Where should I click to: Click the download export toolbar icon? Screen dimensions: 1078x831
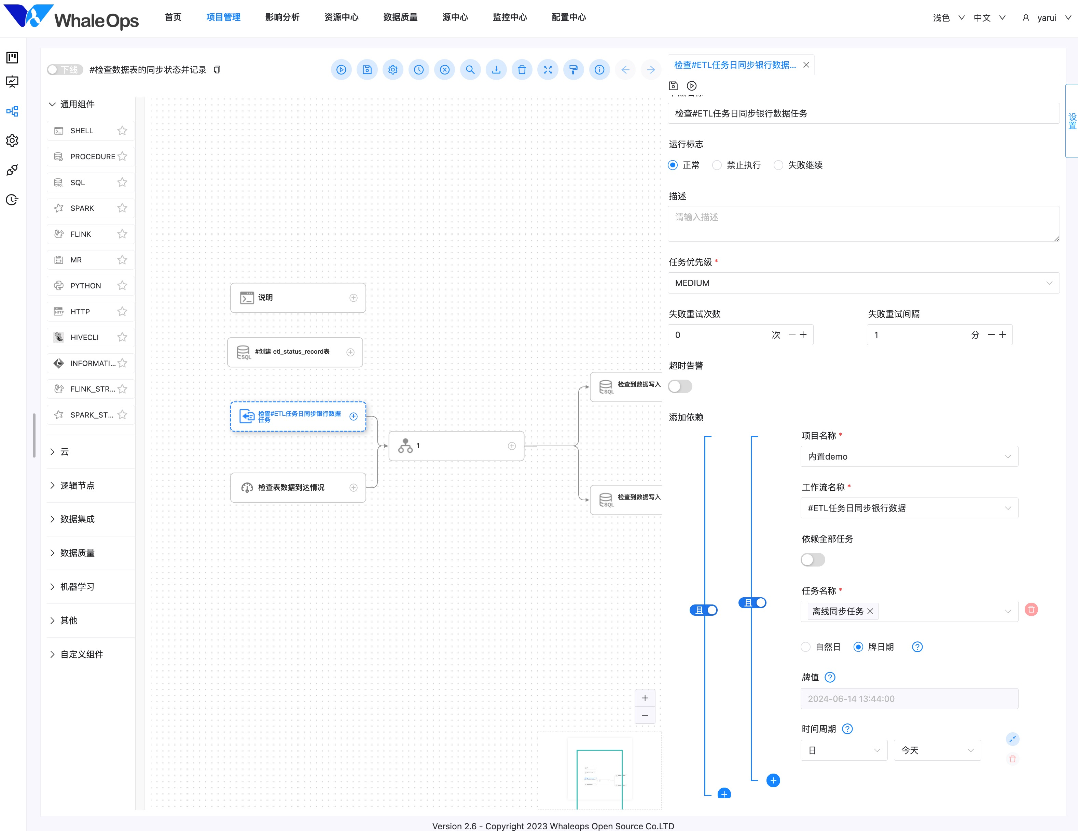pos(496,70)
